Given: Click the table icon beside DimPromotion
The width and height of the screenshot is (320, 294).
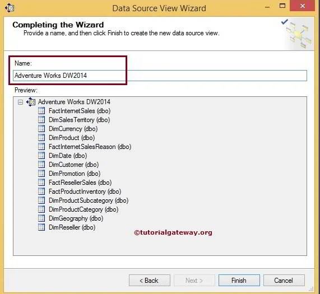Looking at the screenshot, I should tap(41, 174).
